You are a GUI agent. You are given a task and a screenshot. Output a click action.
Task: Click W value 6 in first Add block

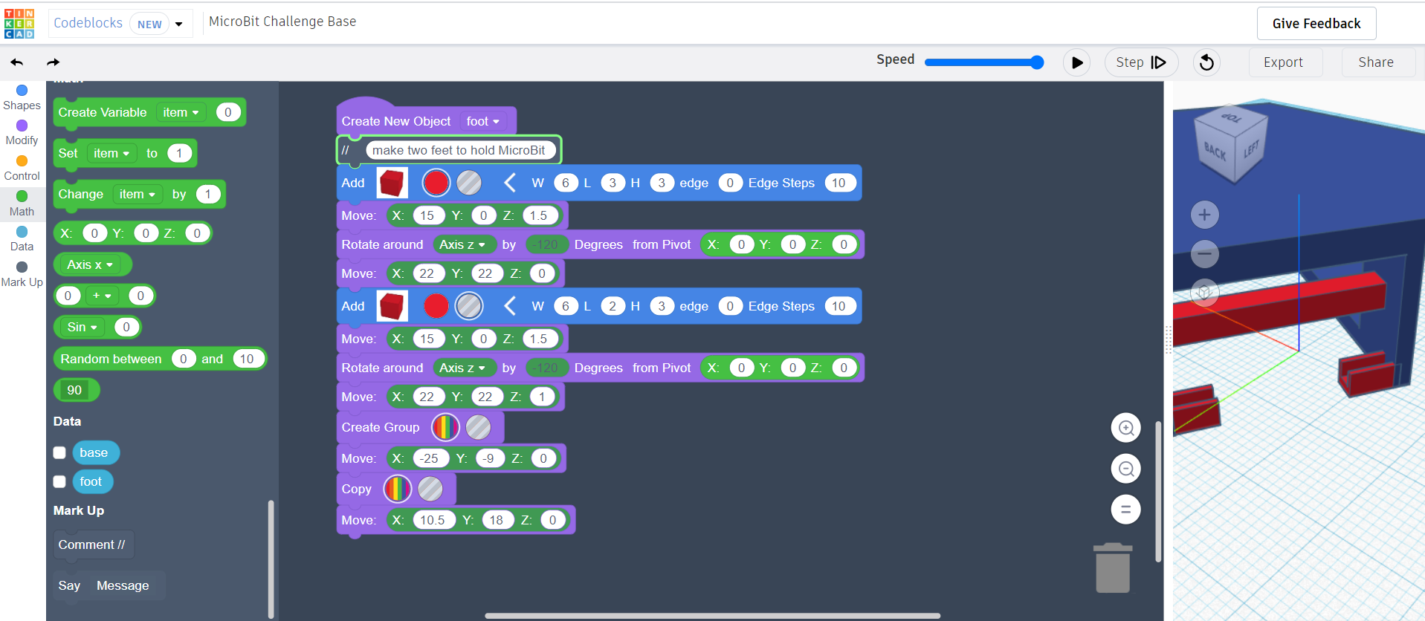click(566, 183)
